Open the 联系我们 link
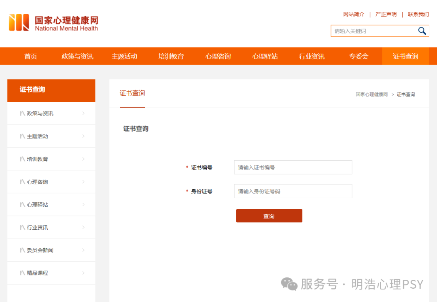This screenshot has width=437, height=302. (418, 15)
